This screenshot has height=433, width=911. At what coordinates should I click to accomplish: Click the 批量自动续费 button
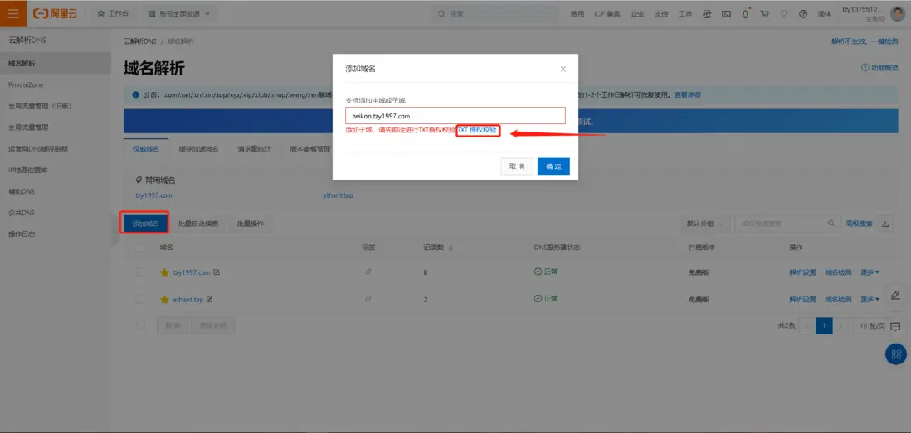(198, 224)
